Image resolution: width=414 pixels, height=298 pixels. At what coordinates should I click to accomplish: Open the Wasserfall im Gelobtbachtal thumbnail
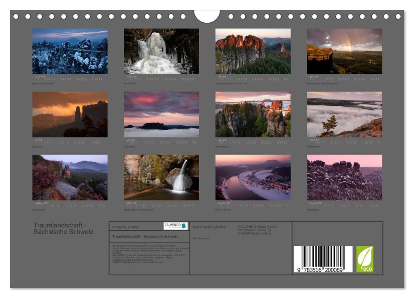[162, 177]
